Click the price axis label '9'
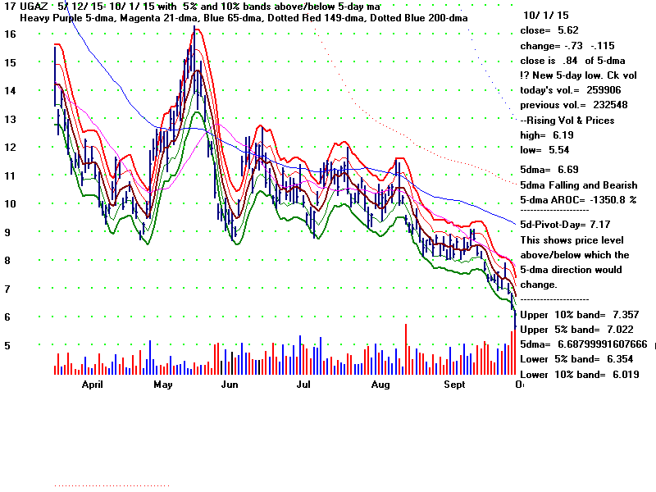656x492 pixels. [7, 233]
